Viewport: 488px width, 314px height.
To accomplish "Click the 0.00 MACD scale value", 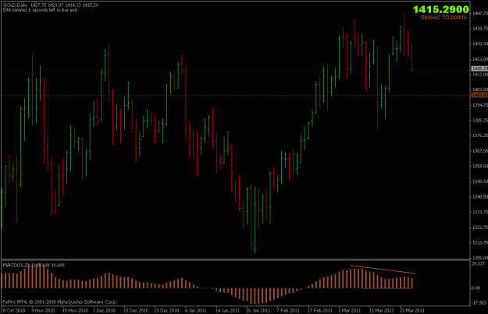I will click(476, 288).
